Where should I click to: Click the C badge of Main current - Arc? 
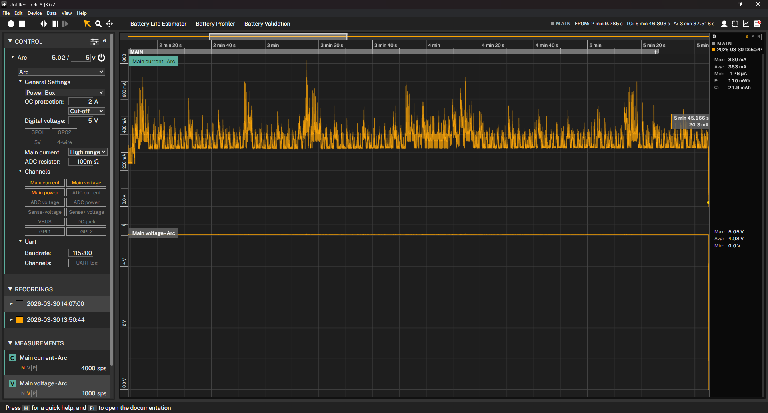(12, 358)
